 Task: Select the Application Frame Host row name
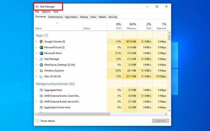coord(57,107)
